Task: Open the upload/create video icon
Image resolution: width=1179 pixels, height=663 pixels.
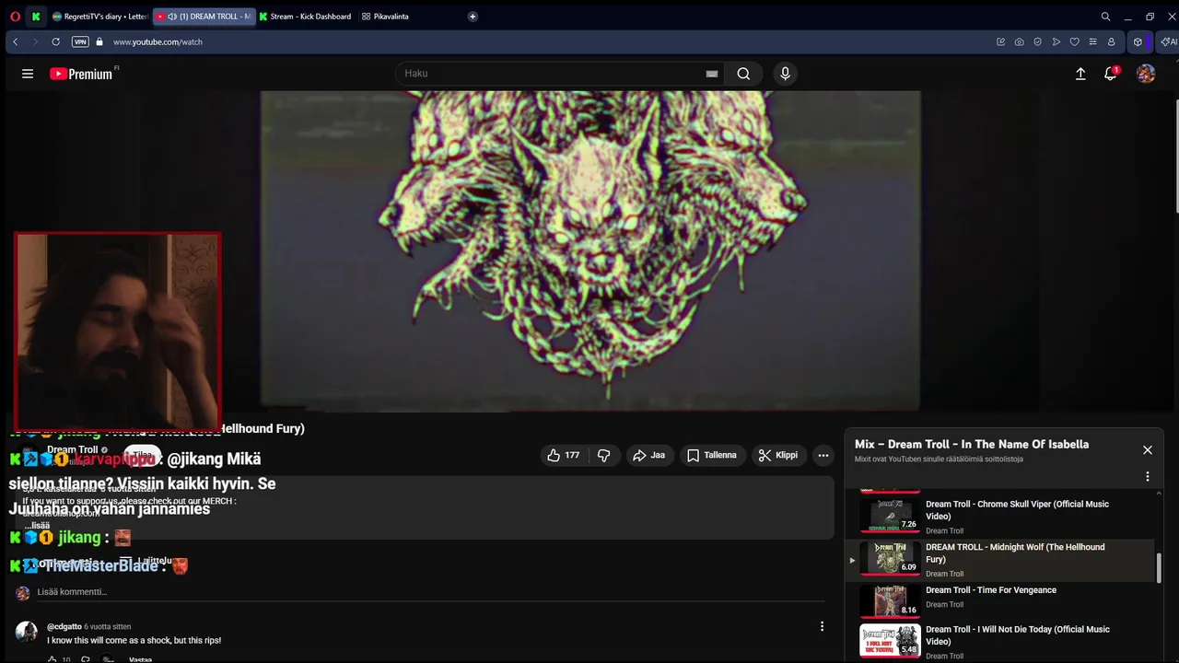Action: click(1080, 74)
